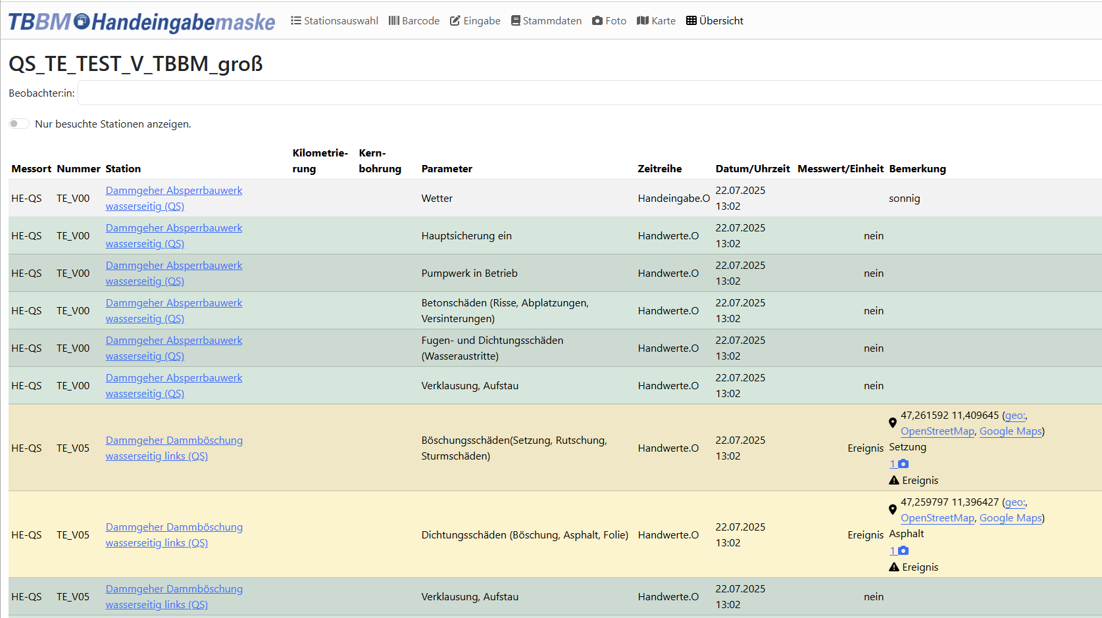Select the Übersicht navigation item
1102x618 pixels.
(714, 20)
